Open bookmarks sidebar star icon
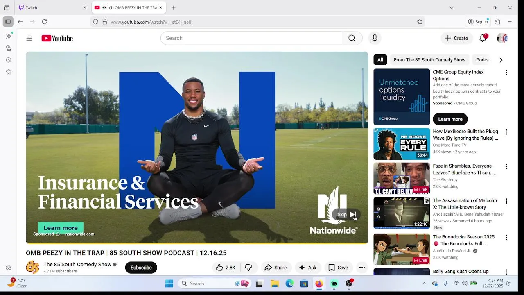The width and height of the screenshot is (524, 295). (x=9, y=72)
